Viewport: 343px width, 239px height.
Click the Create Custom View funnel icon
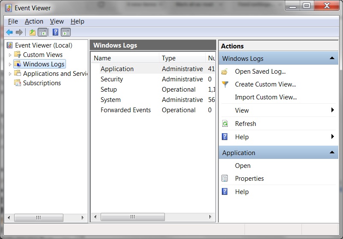point(225,84)
